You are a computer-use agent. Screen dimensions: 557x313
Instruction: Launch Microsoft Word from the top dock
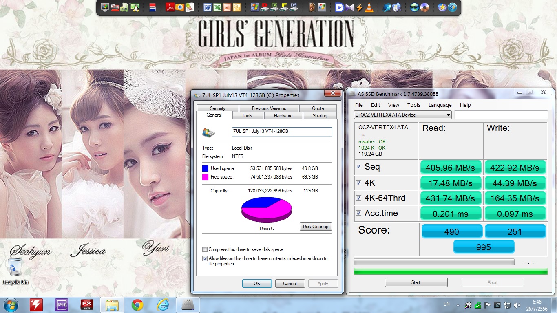click(207, 7)
